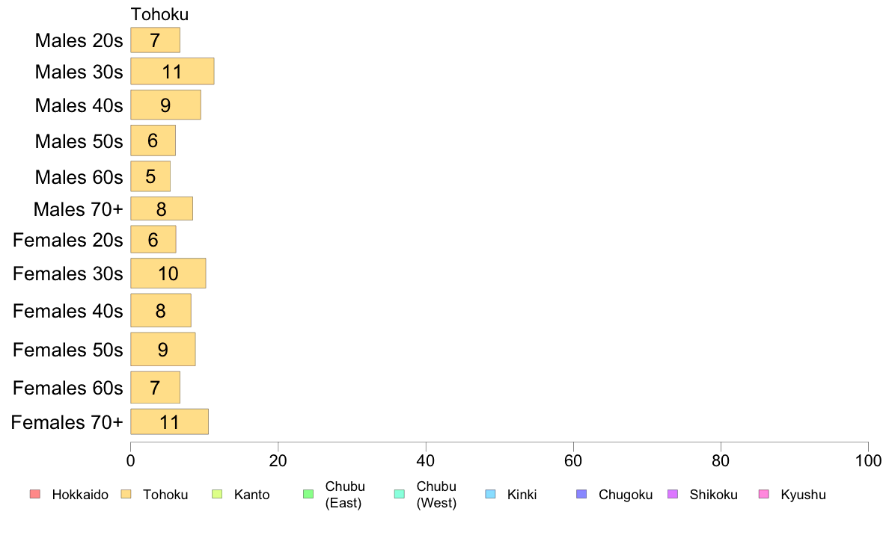This screenshot has width=889, height=550.
Task: Click the Tohoku column header label
Action: [x=160, y=14]
